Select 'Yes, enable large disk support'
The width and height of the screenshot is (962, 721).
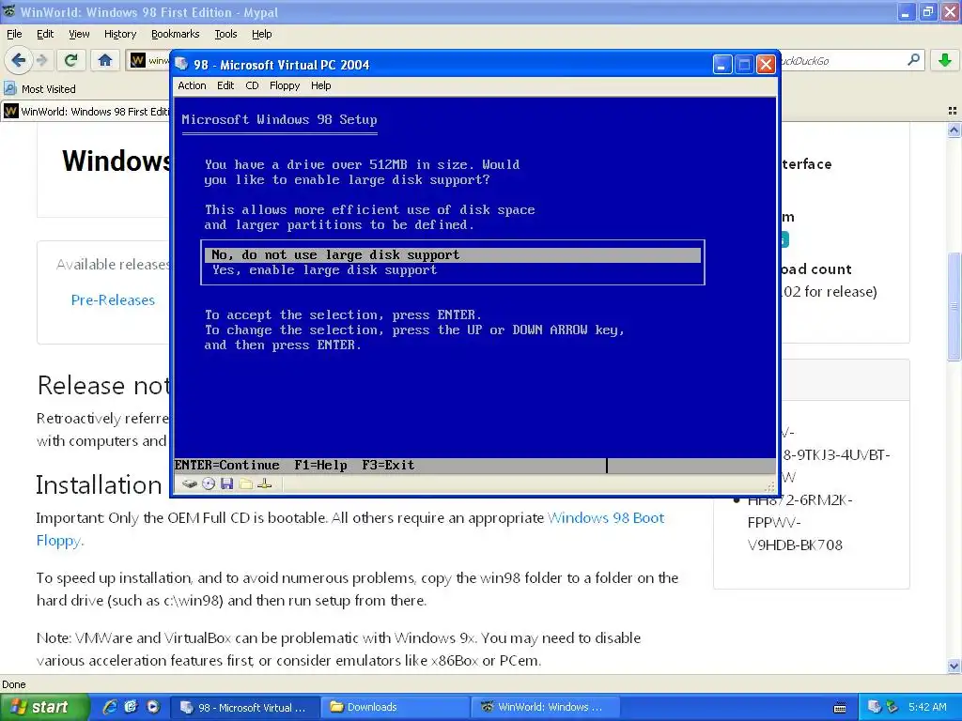(x=453, y=270)
